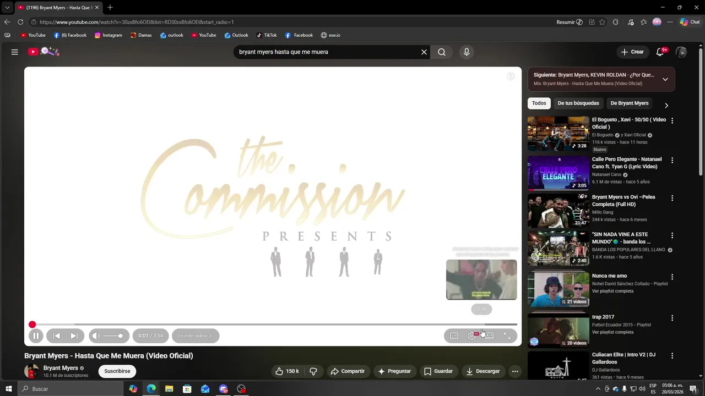705x396 pixels.
Task: Open the Windows Start menu
Action: (x=8, y=389)
